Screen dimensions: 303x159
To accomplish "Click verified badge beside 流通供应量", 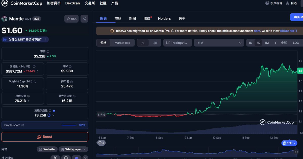I will (x=54, y=110).
